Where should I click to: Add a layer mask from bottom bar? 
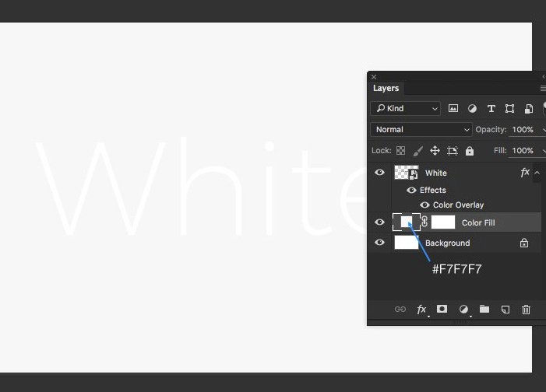click(442, 309)
